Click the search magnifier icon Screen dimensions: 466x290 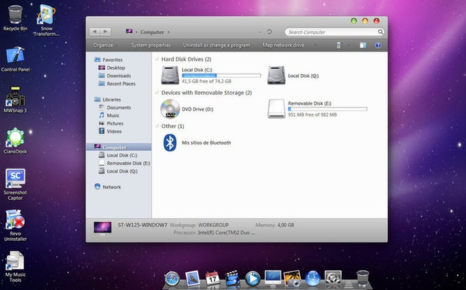click(x=380, y=32)
